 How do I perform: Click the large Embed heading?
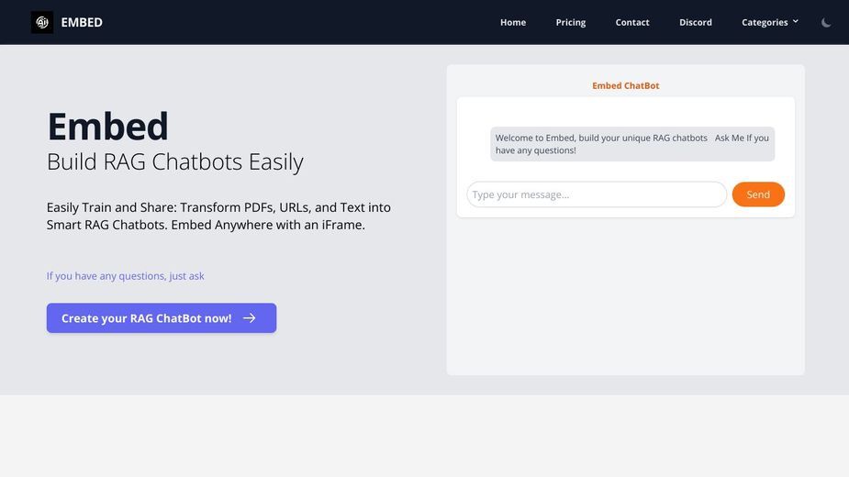pyautogui.click(x=107, y=127)
